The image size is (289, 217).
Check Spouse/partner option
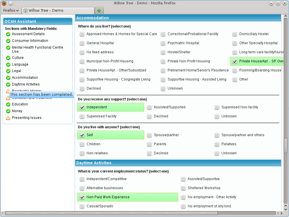pos(149,135)
